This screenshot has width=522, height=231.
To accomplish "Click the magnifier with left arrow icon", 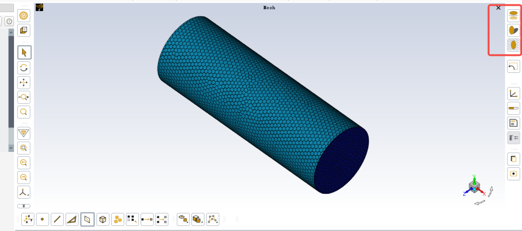I will pyautogui.click(x=24, y=163).
